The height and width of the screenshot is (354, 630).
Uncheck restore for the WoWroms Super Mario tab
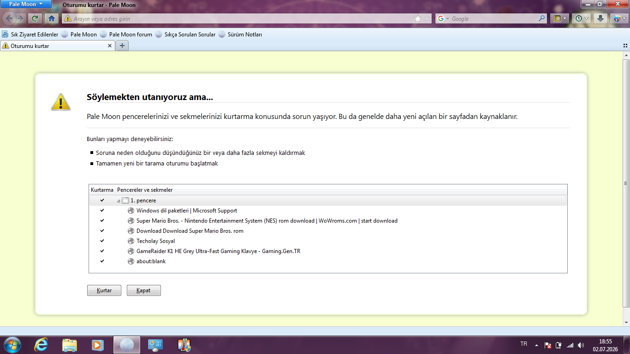[x=102, y=221]
